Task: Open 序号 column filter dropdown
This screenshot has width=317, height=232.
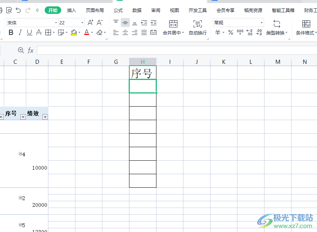Action: tap(23, 117)
